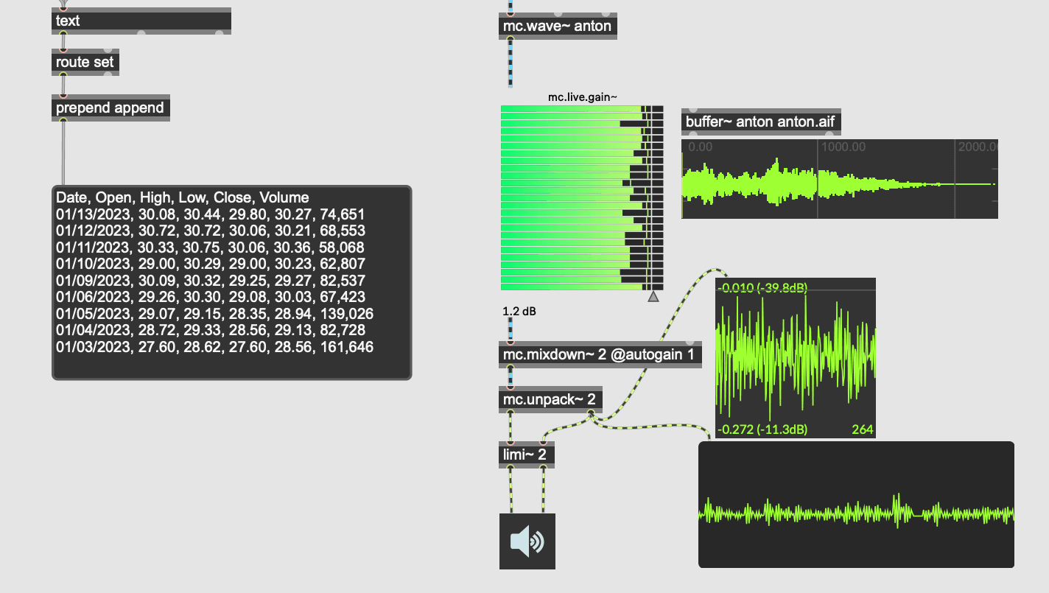Click the '264' value in scope
This screenshot has height=593, width=1049.
tap(863, 429)
